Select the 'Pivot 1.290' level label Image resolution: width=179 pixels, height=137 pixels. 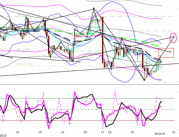click(x=25, y=64)
